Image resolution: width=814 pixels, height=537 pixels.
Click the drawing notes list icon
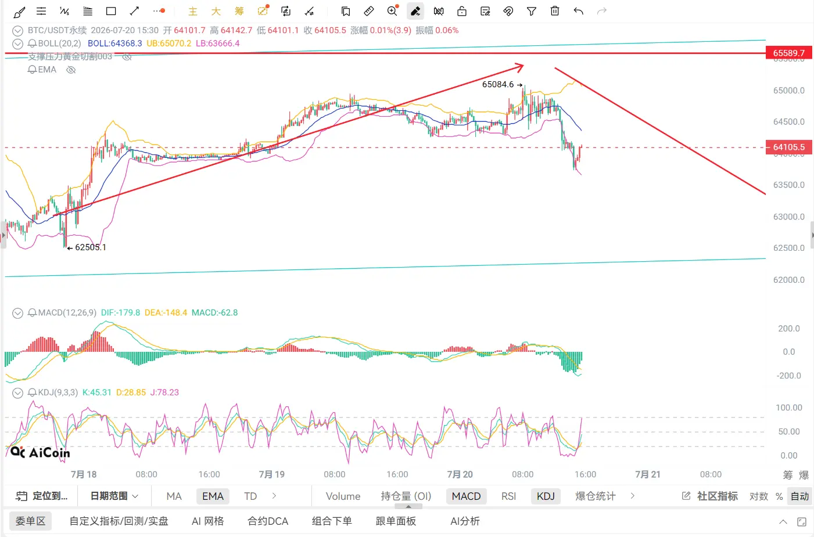click(485, 11)
